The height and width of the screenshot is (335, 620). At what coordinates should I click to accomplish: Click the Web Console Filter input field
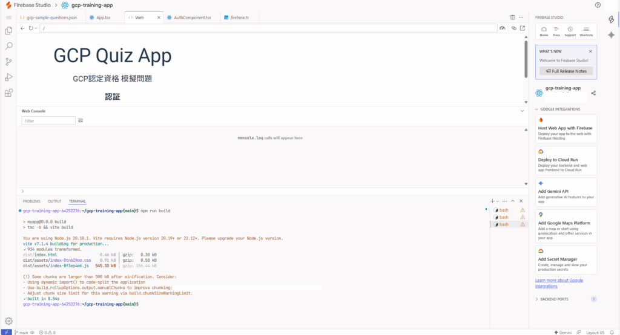coord(48,121)
